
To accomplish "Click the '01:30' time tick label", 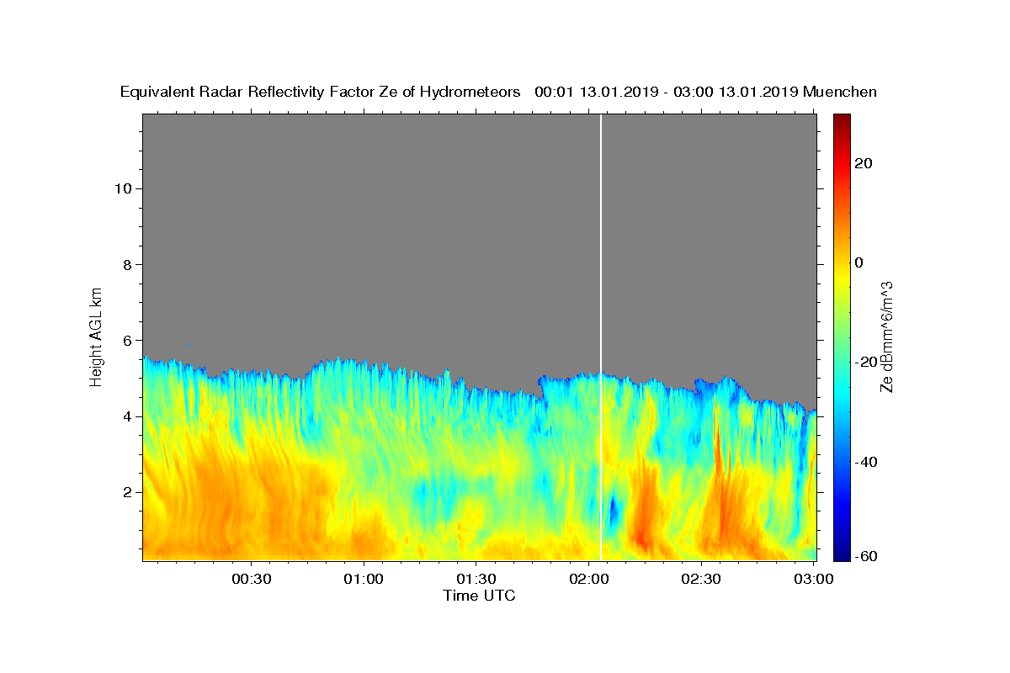I will click(x=476, y=579).
